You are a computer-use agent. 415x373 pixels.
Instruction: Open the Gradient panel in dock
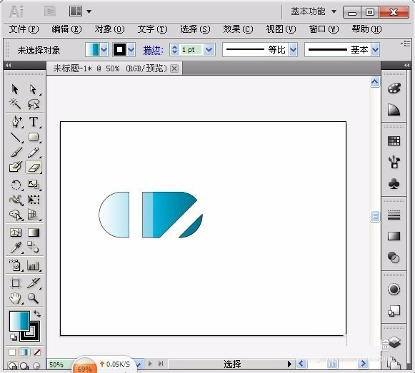coord(394,236)
